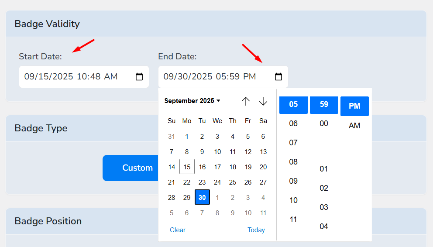Select AM in the time picker
Image resolution: width=433 pixels, height=247 pixels.
[354, 126]
